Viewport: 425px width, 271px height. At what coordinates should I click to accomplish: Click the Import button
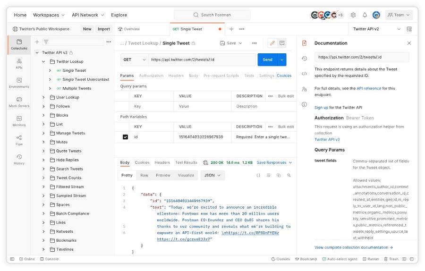tap(104, 29)
